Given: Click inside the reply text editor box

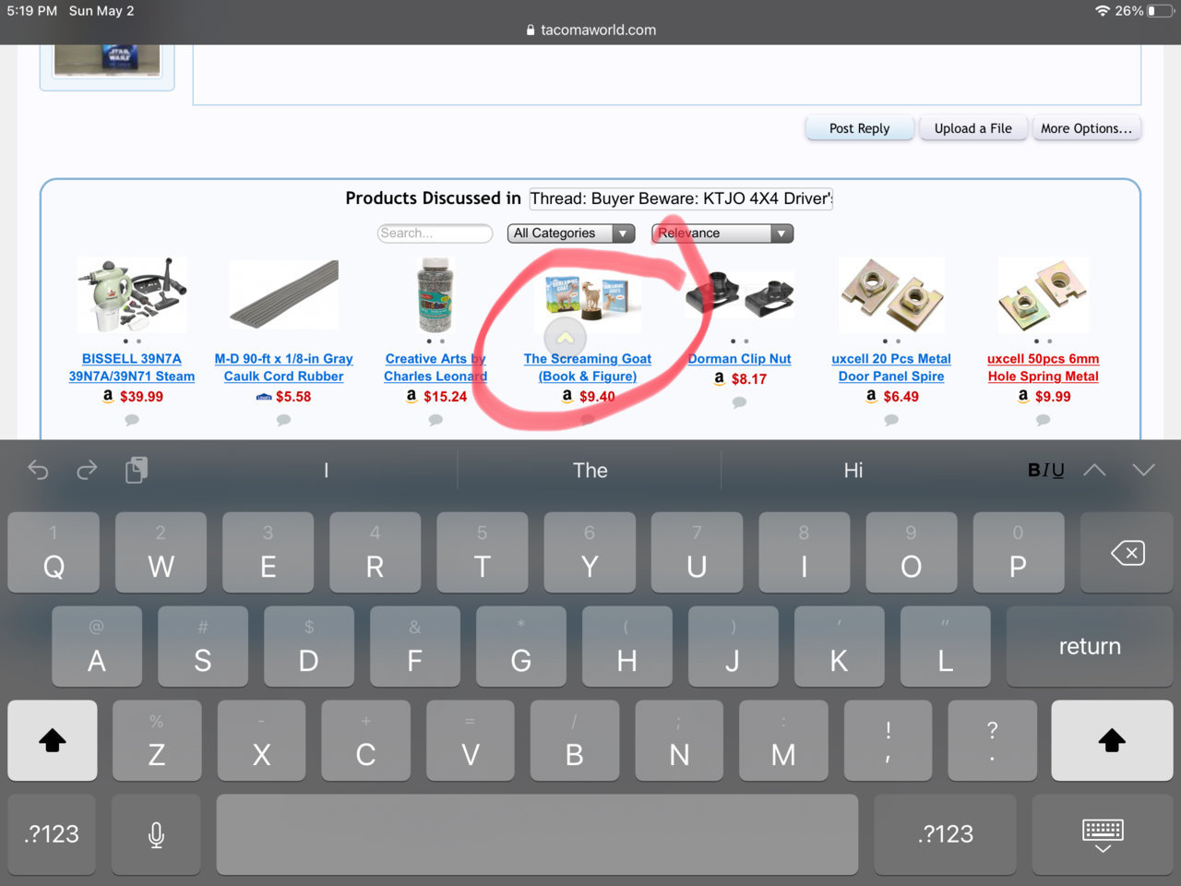Looking at the screenshot, I should (666, 74).
